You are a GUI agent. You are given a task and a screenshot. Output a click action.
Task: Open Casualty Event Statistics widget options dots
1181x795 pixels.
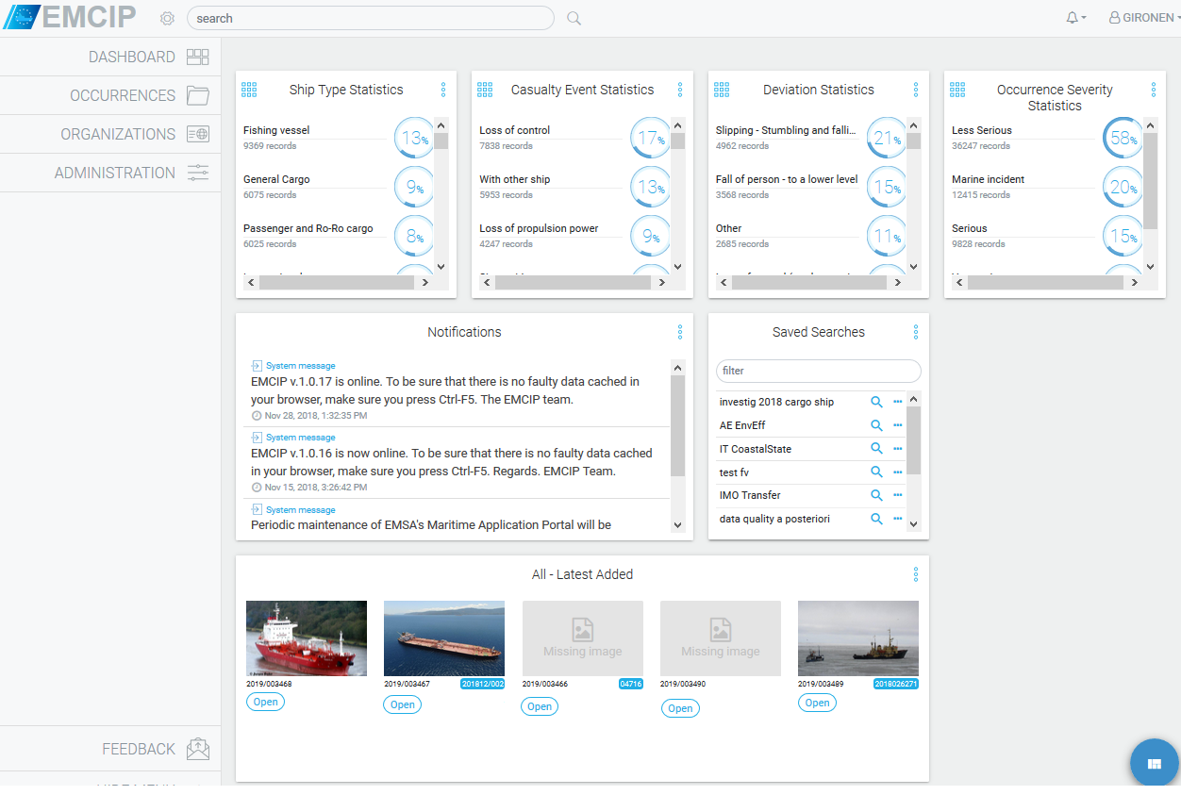[680, 90]
